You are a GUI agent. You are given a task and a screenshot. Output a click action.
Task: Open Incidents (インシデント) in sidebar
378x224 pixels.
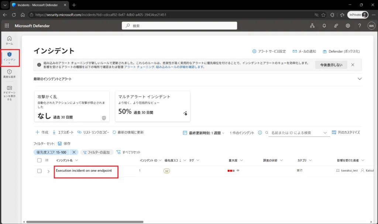tap(9, 58)
